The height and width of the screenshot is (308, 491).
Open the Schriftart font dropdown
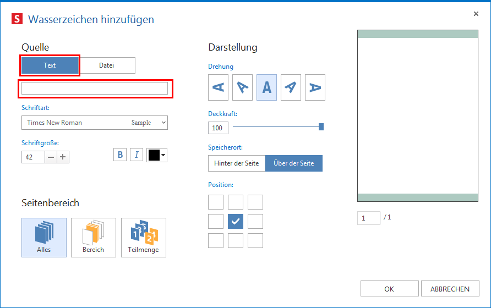(95, 123)
